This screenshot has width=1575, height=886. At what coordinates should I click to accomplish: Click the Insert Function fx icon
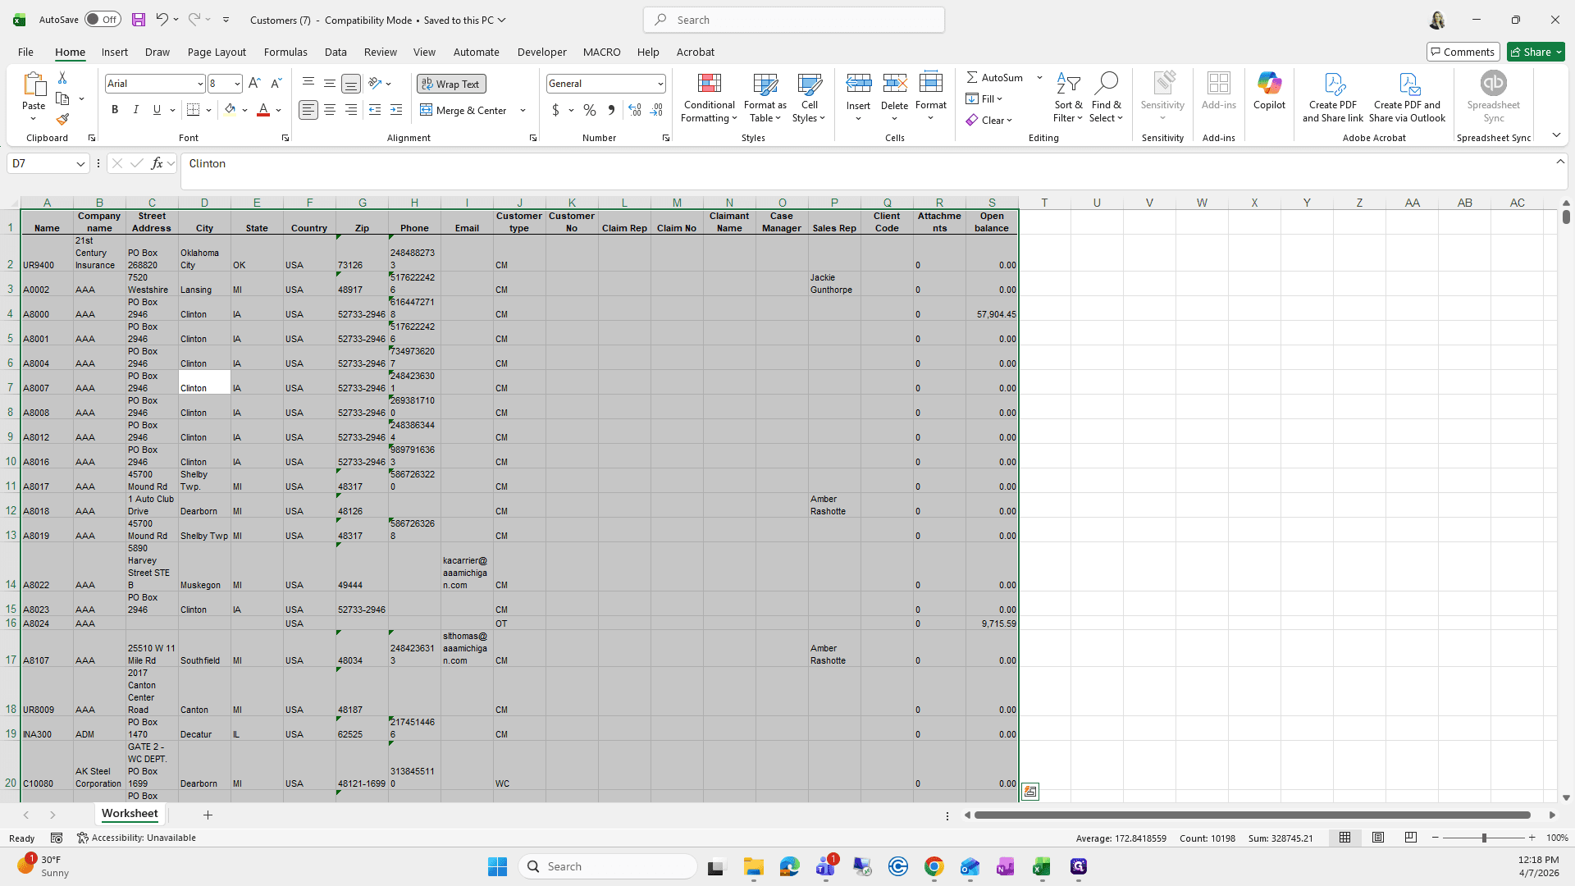coord(157,163)
